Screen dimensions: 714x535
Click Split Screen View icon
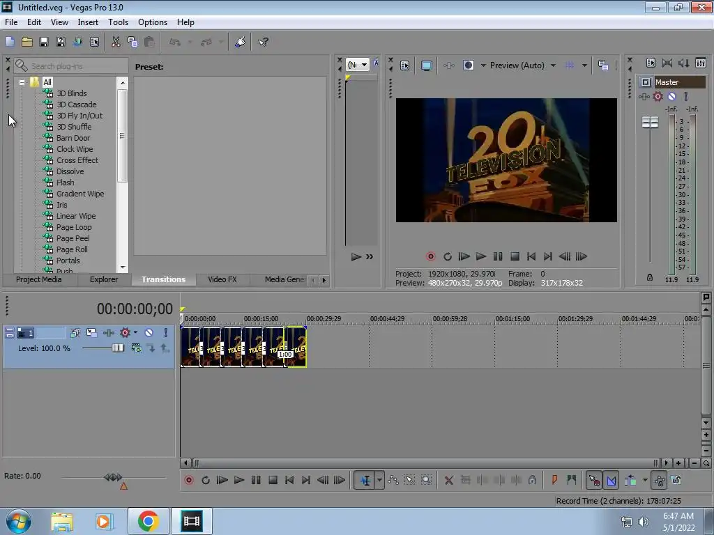[468, 65]
